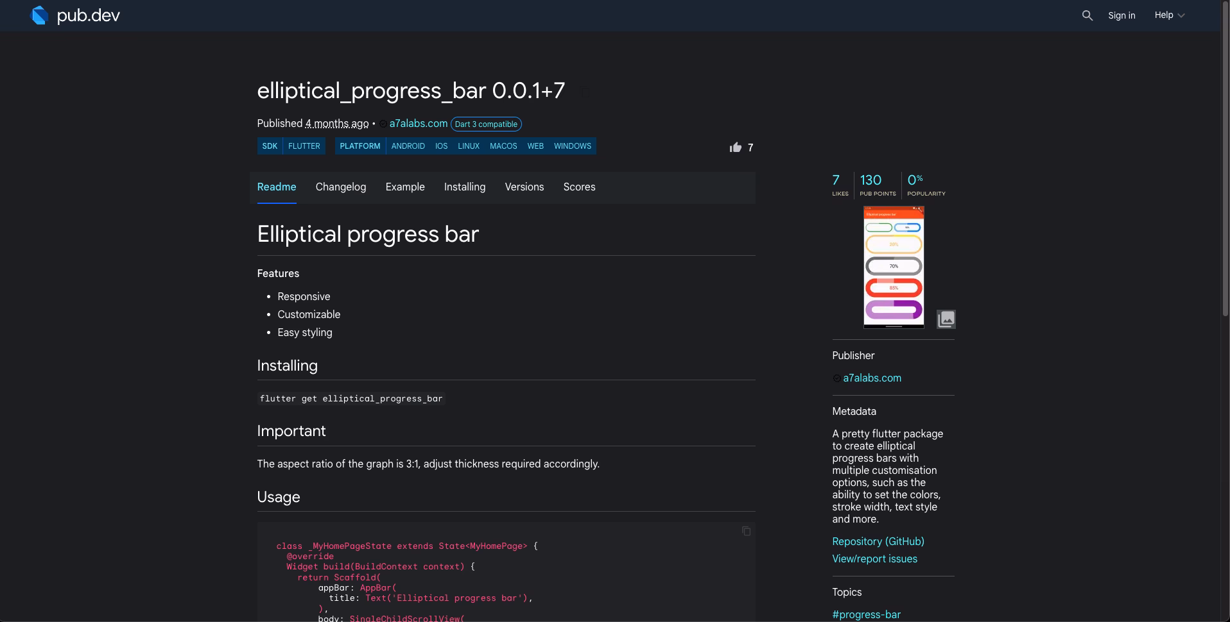Click the 0% POPULARITY score

(926, 185)
